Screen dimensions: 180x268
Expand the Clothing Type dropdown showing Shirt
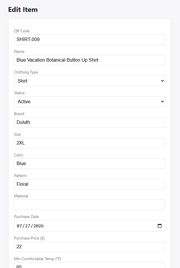89,81
